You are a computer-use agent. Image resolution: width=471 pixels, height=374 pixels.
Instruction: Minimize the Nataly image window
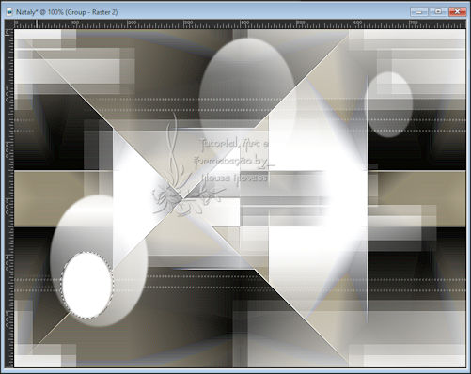click(x=419, y=12)
